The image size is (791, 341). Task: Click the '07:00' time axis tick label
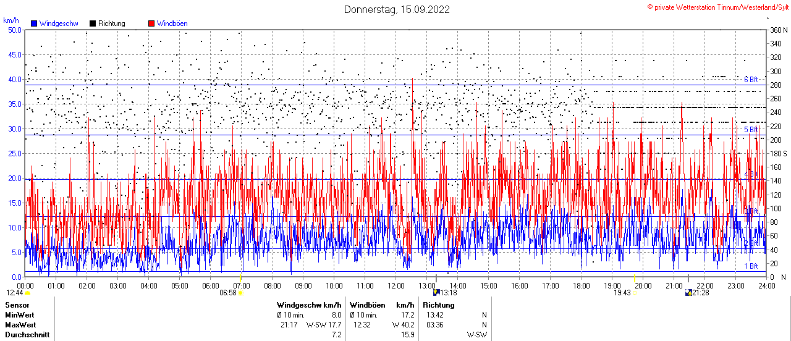241,286
